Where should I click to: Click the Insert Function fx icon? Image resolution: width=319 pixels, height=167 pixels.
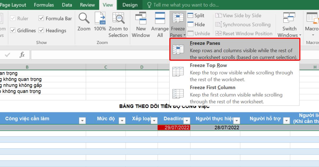(22, 55)
